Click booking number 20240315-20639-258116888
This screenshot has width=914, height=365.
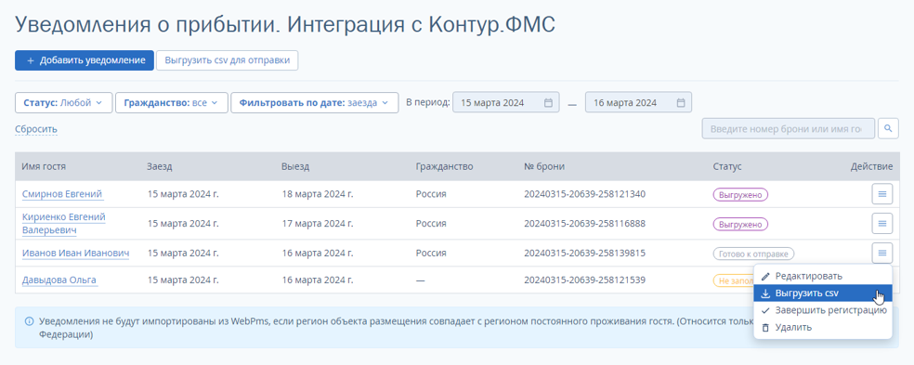tap(584, 223)
